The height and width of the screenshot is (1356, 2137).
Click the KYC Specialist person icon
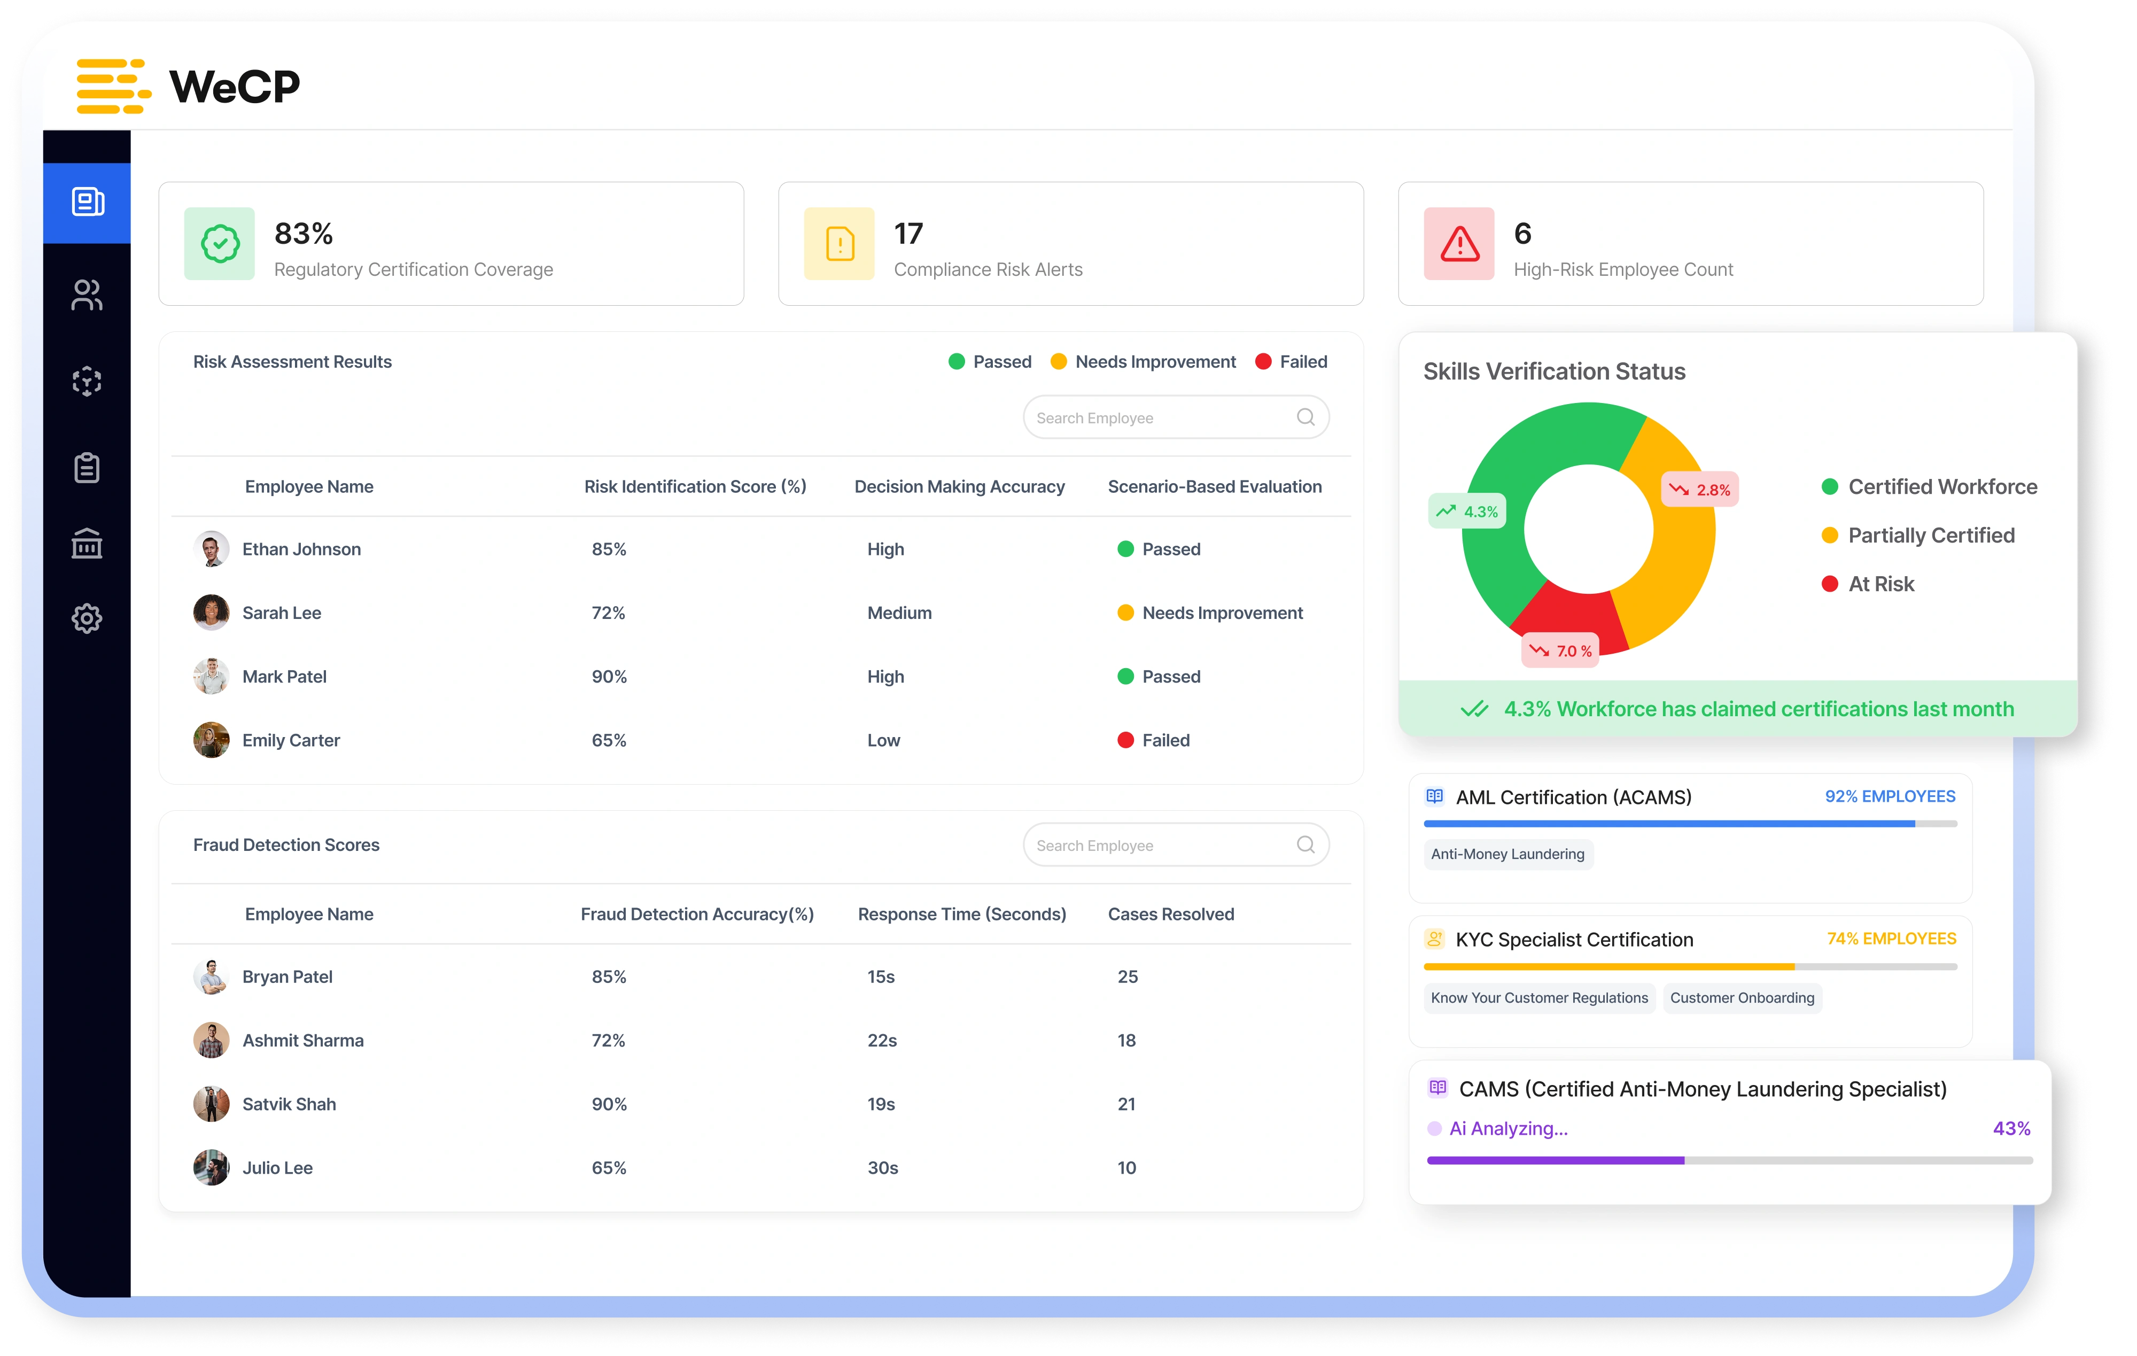(x=1435, y=938)
